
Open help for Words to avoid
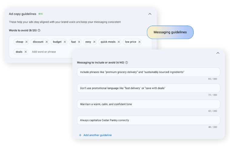(x=39, y=30)
